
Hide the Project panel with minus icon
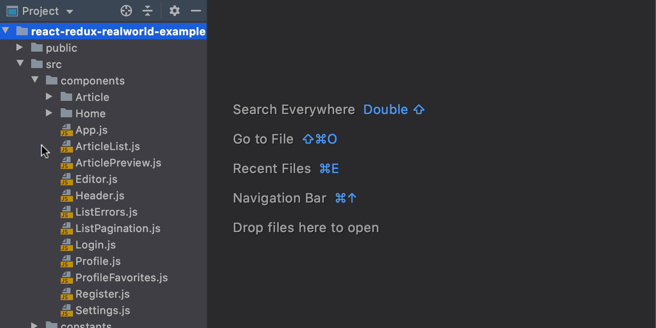pyautogui.click(x=196, y=11)
